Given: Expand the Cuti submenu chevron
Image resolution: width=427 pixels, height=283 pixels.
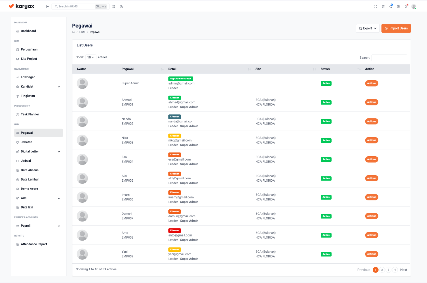Looking at the screenshot, I should (x=59, y=198).
